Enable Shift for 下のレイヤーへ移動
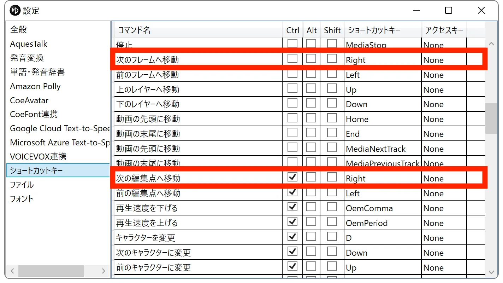Screen dimensions: 503x283 coord(332,103)
